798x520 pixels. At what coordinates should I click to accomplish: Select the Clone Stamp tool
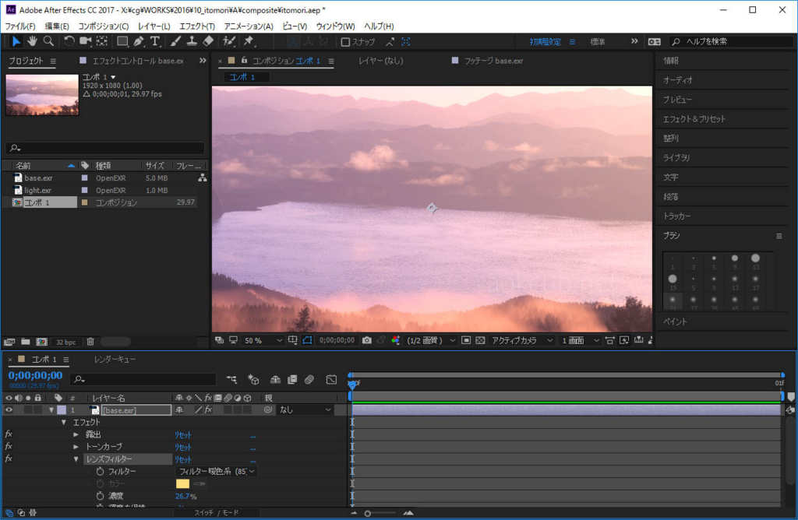click(192, 41)
